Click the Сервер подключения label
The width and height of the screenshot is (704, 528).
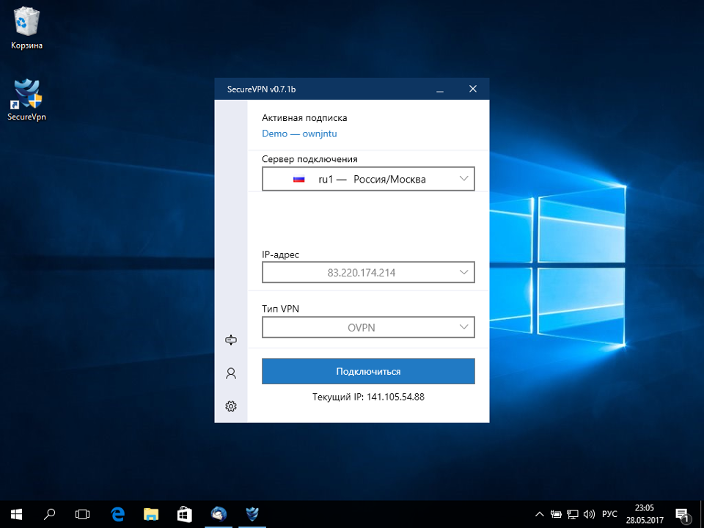309,159
